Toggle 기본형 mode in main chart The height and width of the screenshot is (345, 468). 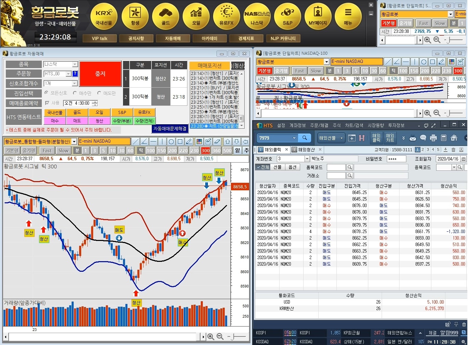coord(12,151)
